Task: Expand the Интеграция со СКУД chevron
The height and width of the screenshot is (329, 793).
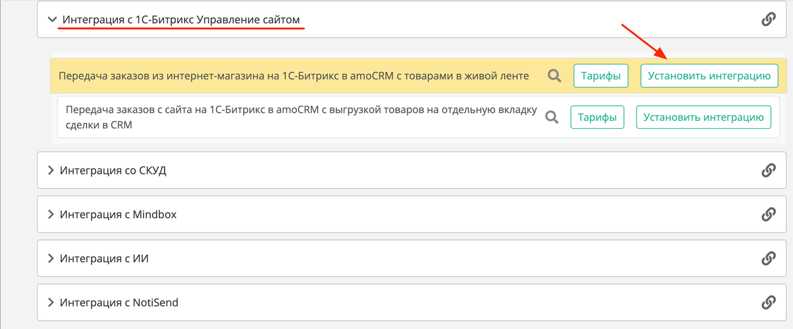Action: click(x=51, y=170)
